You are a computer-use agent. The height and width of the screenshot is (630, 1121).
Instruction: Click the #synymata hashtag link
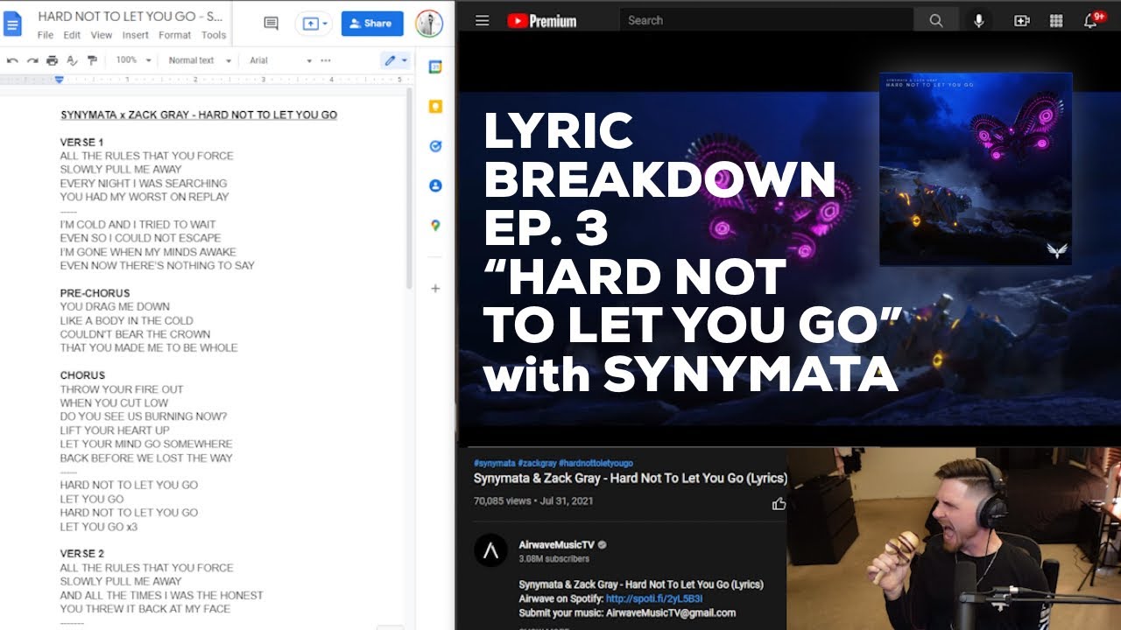(494, 463)
